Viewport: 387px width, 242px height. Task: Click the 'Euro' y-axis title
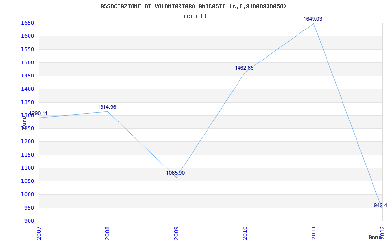pyautogui.click(x=24, y=123)
